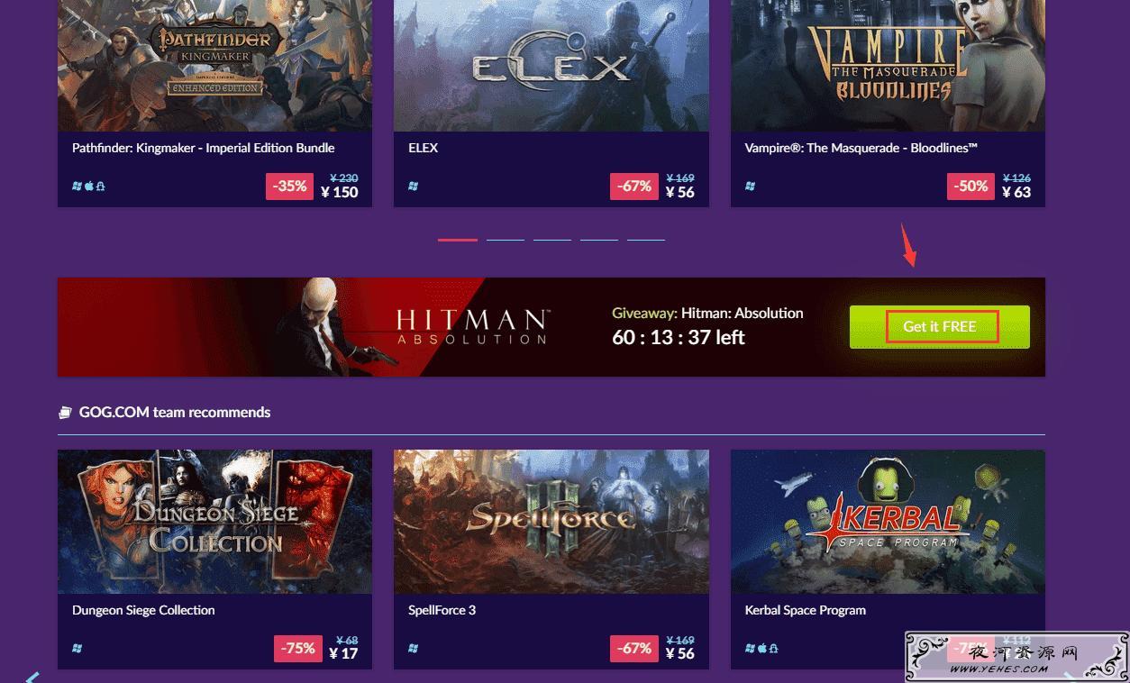Click the platform icons under Pathfinder: Kingmaker
This screenshot has width=1130, height=683.
(88, 186)
